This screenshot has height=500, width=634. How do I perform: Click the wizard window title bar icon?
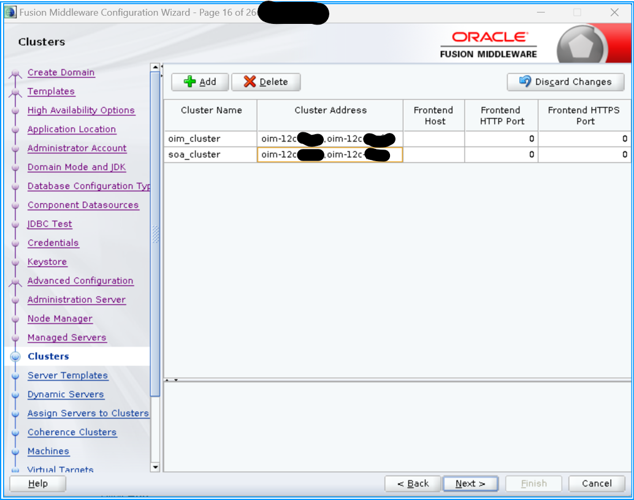point(10,12)
